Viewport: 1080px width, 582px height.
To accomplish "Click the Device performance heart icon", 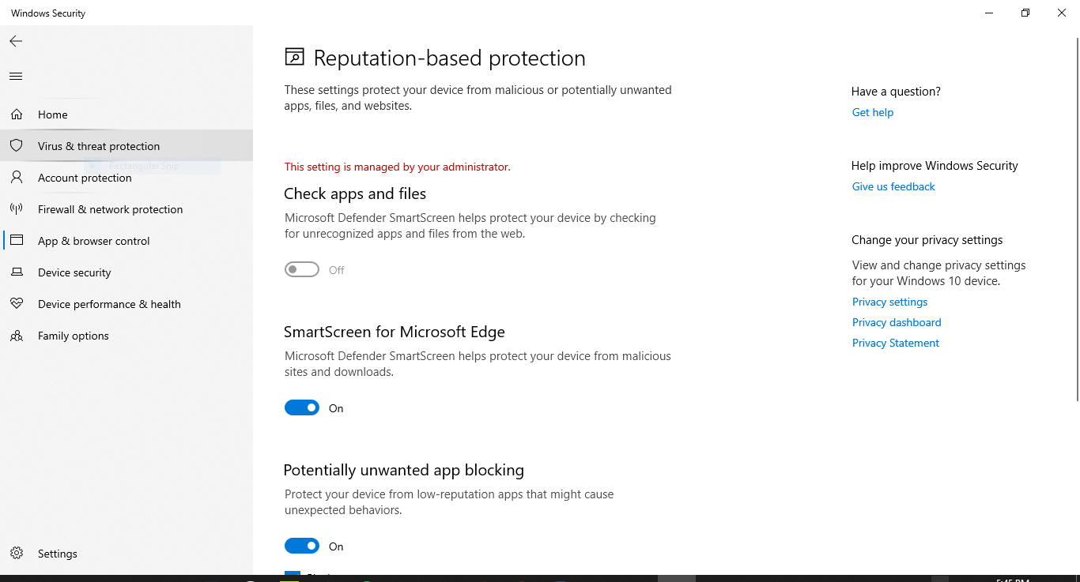I will (17, 304).
